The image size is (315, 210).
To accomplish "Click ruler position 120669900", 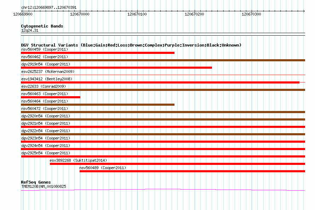I will 23,14.
